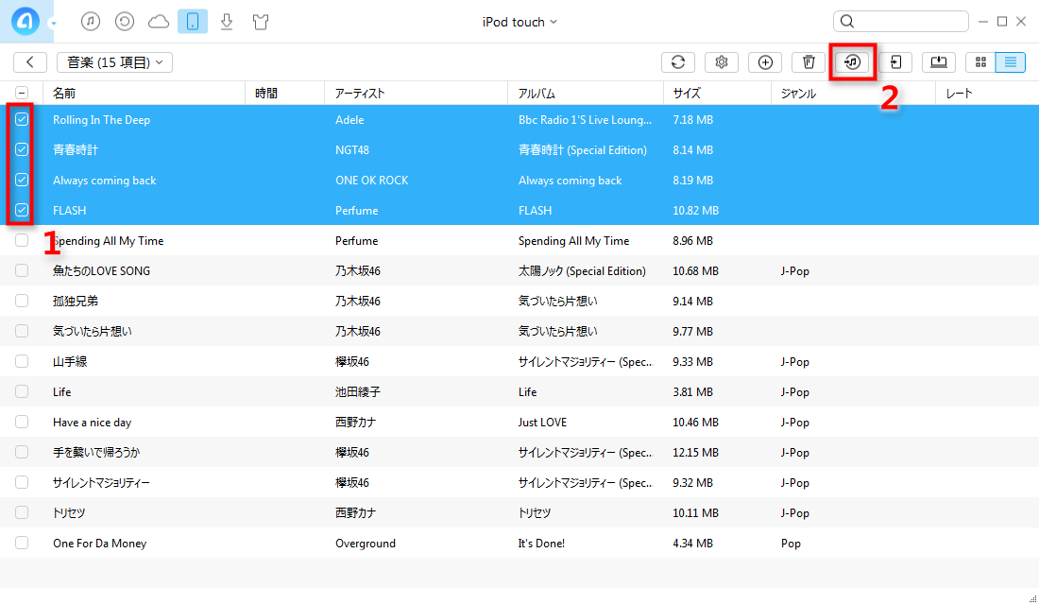
Task: Check 魚たちのLOVE SONG checkbox
Action: pos(22,270)
